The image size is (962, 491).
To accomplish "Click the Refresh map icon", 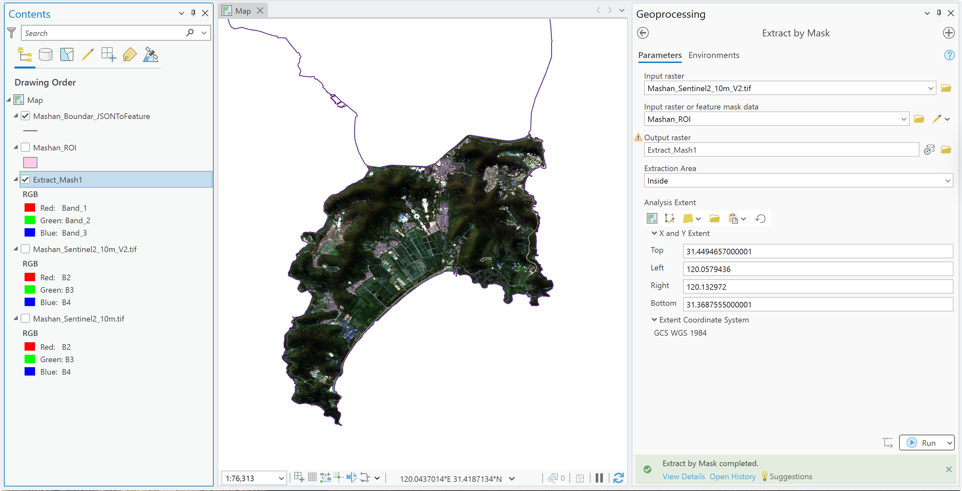I will pyautogui.click(x=618, y=478).
